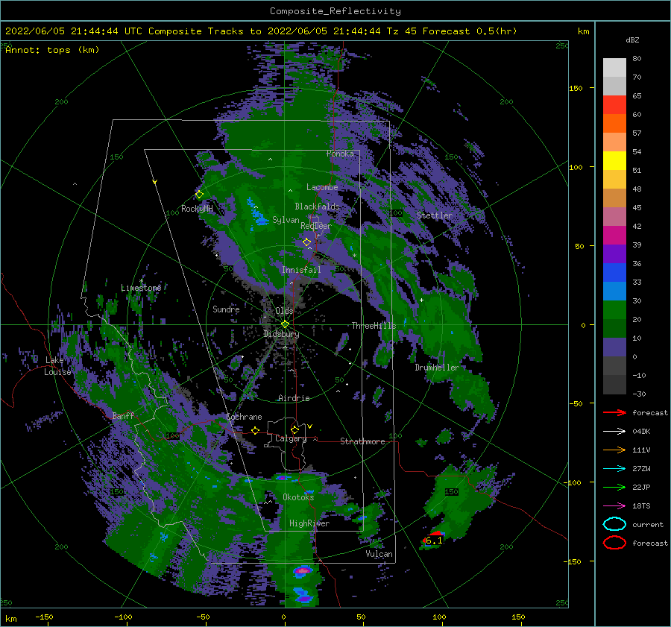Viewport: 671px width, 627px height.
Task: Click the red forecast ellipse legend icon
Action: (614, 543)
